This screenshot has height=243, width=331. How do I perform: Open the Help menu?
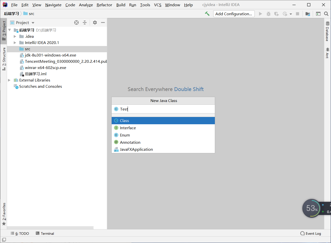[188, 5]
